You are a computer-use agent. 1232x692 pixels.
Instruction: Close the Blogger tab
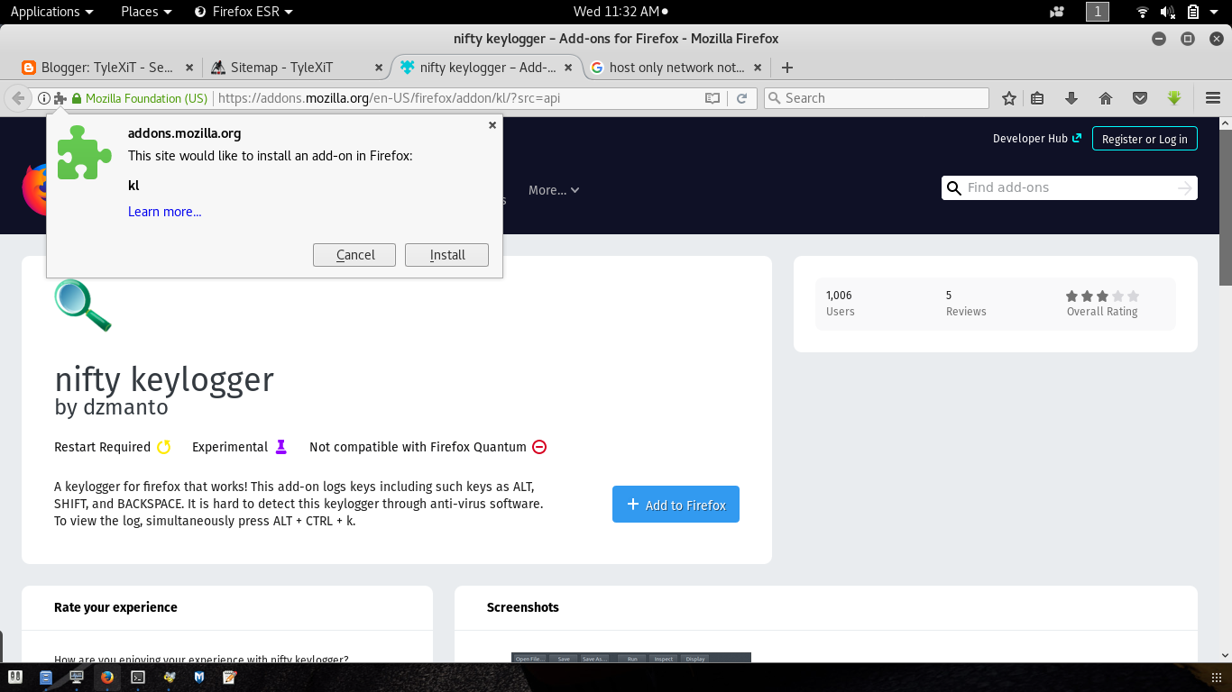click(189, 68)
